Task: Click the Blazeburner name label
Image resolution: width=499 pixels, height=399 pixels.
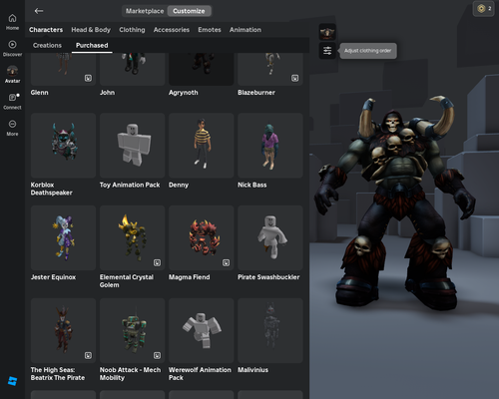Action: 256,93
